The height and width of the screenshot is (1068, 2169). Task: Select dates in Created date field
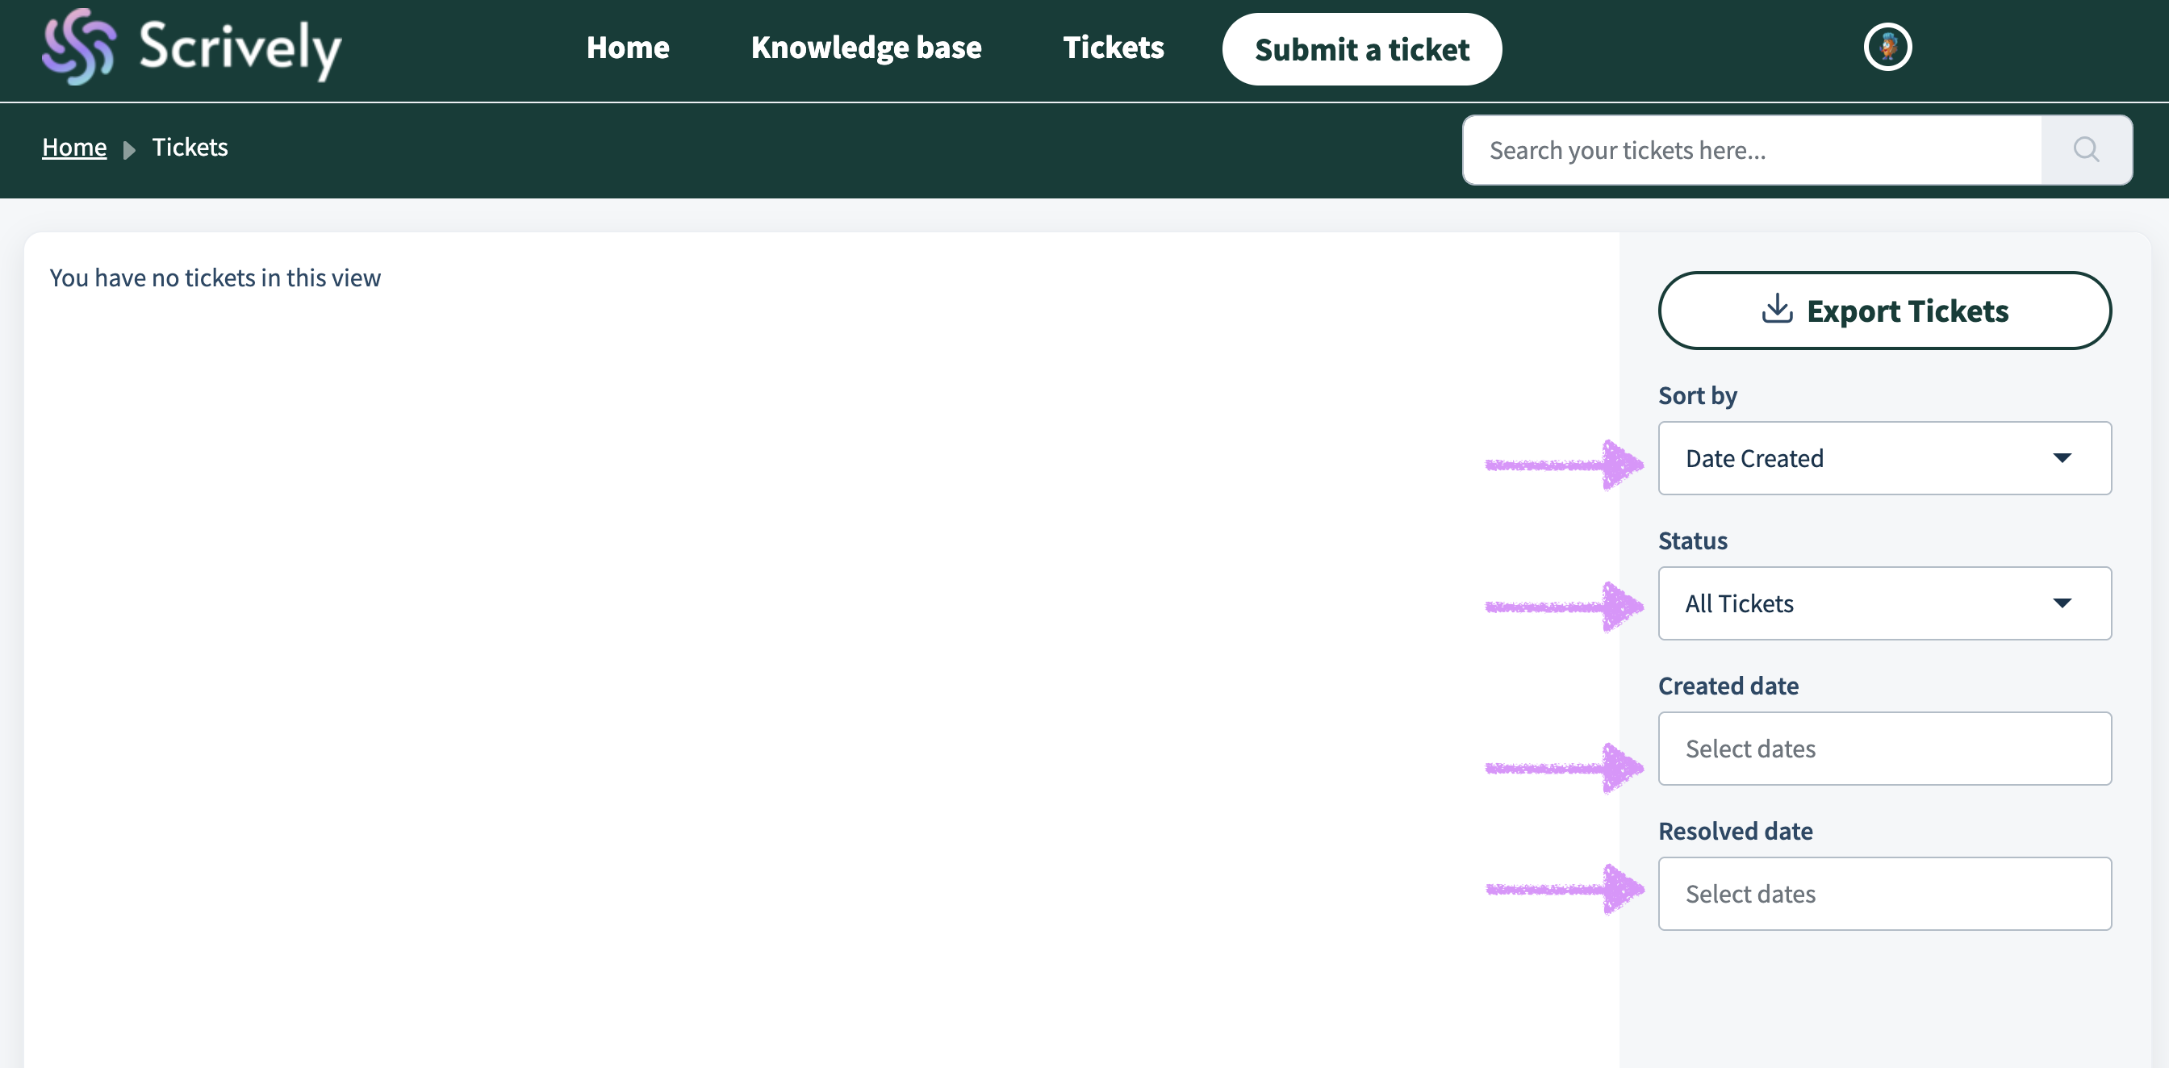(x=1883, y=749)
